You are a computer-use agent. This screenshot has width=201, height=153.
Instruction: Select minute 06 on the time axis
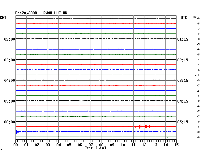point(80,145)
